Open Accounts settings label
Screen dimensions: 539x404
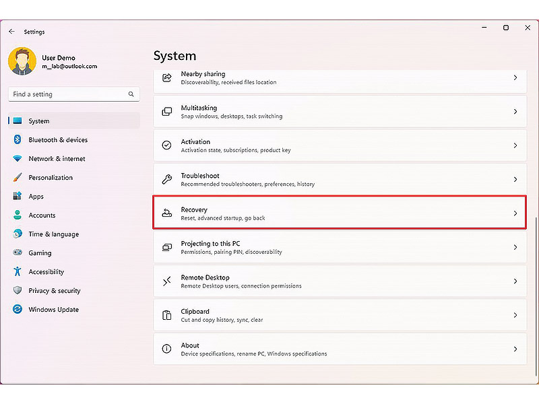click(42, 215)
